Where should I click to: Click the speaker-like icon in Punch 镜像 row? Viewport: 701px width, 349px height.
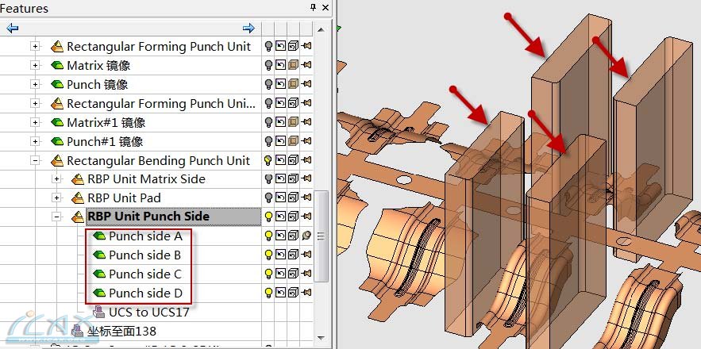click(306, 84)
